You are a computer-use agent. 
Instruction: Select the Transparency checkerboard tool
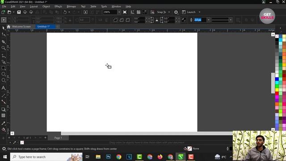click(4, 115)
